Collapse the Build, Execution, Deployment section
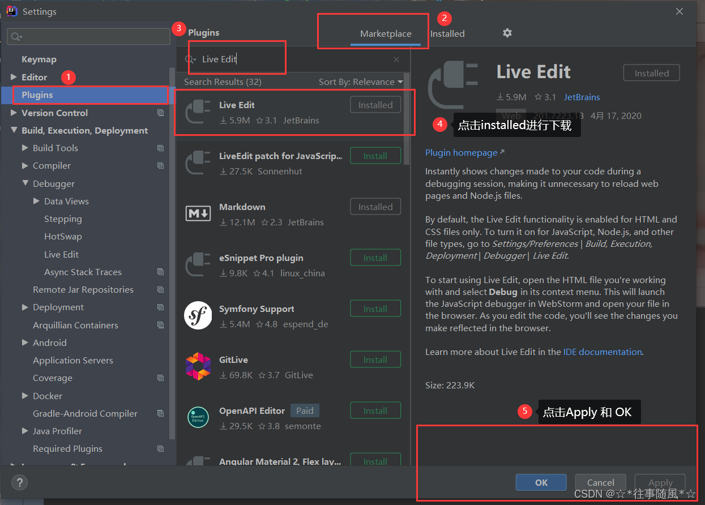This screenshot has width=705, height=505. click(x=14, y=130)
